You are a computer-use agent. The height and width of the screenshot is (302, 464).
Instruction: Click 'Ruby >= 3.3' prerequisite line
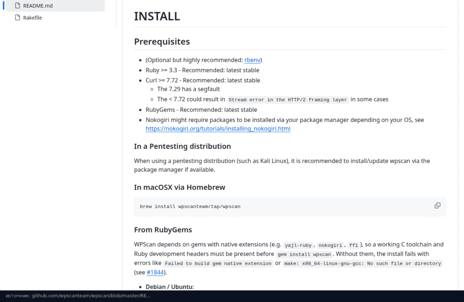tap(203, 70)
